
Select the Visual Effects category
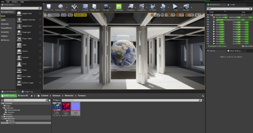[7, 28]
